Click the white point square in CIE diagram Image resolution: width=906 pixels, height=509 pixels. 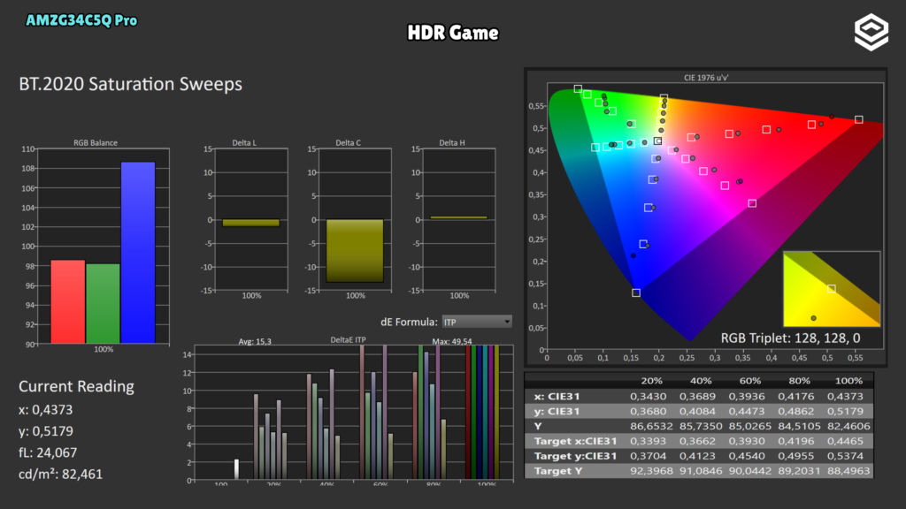coord(657,141)
